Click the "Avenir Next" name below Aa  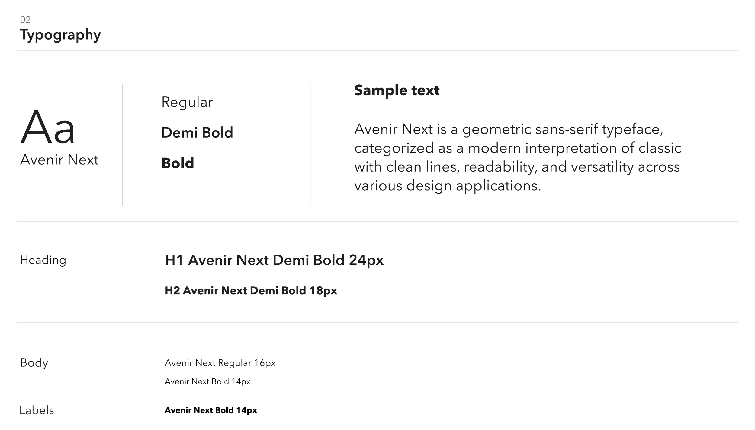click(59, 160)
